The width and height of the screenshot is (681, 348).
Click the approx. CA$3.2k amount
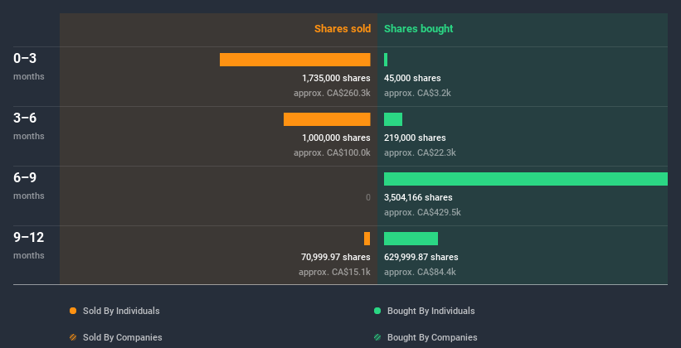[417, 93]
